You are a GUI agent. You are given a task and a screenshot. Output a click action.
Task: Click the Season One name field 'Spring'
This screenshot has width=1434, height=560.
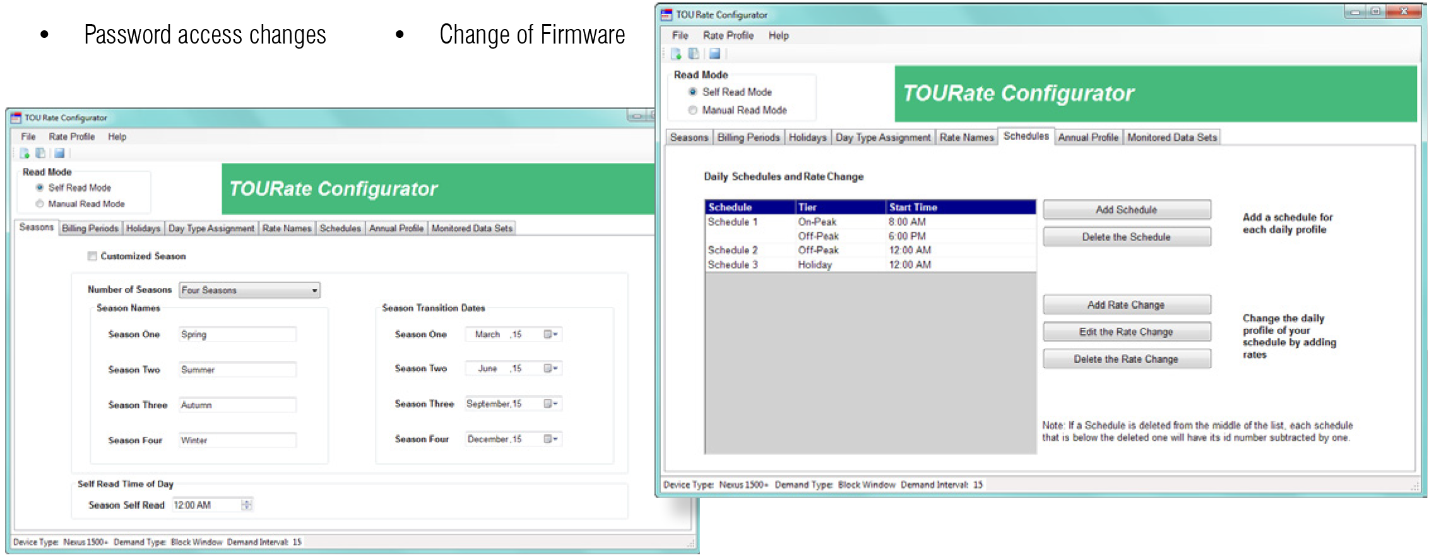tap(237, 334)
